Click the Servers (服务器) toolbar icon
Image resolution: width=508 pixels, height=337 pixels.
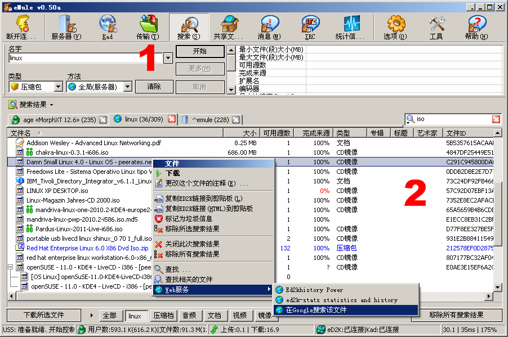(66, 27)
